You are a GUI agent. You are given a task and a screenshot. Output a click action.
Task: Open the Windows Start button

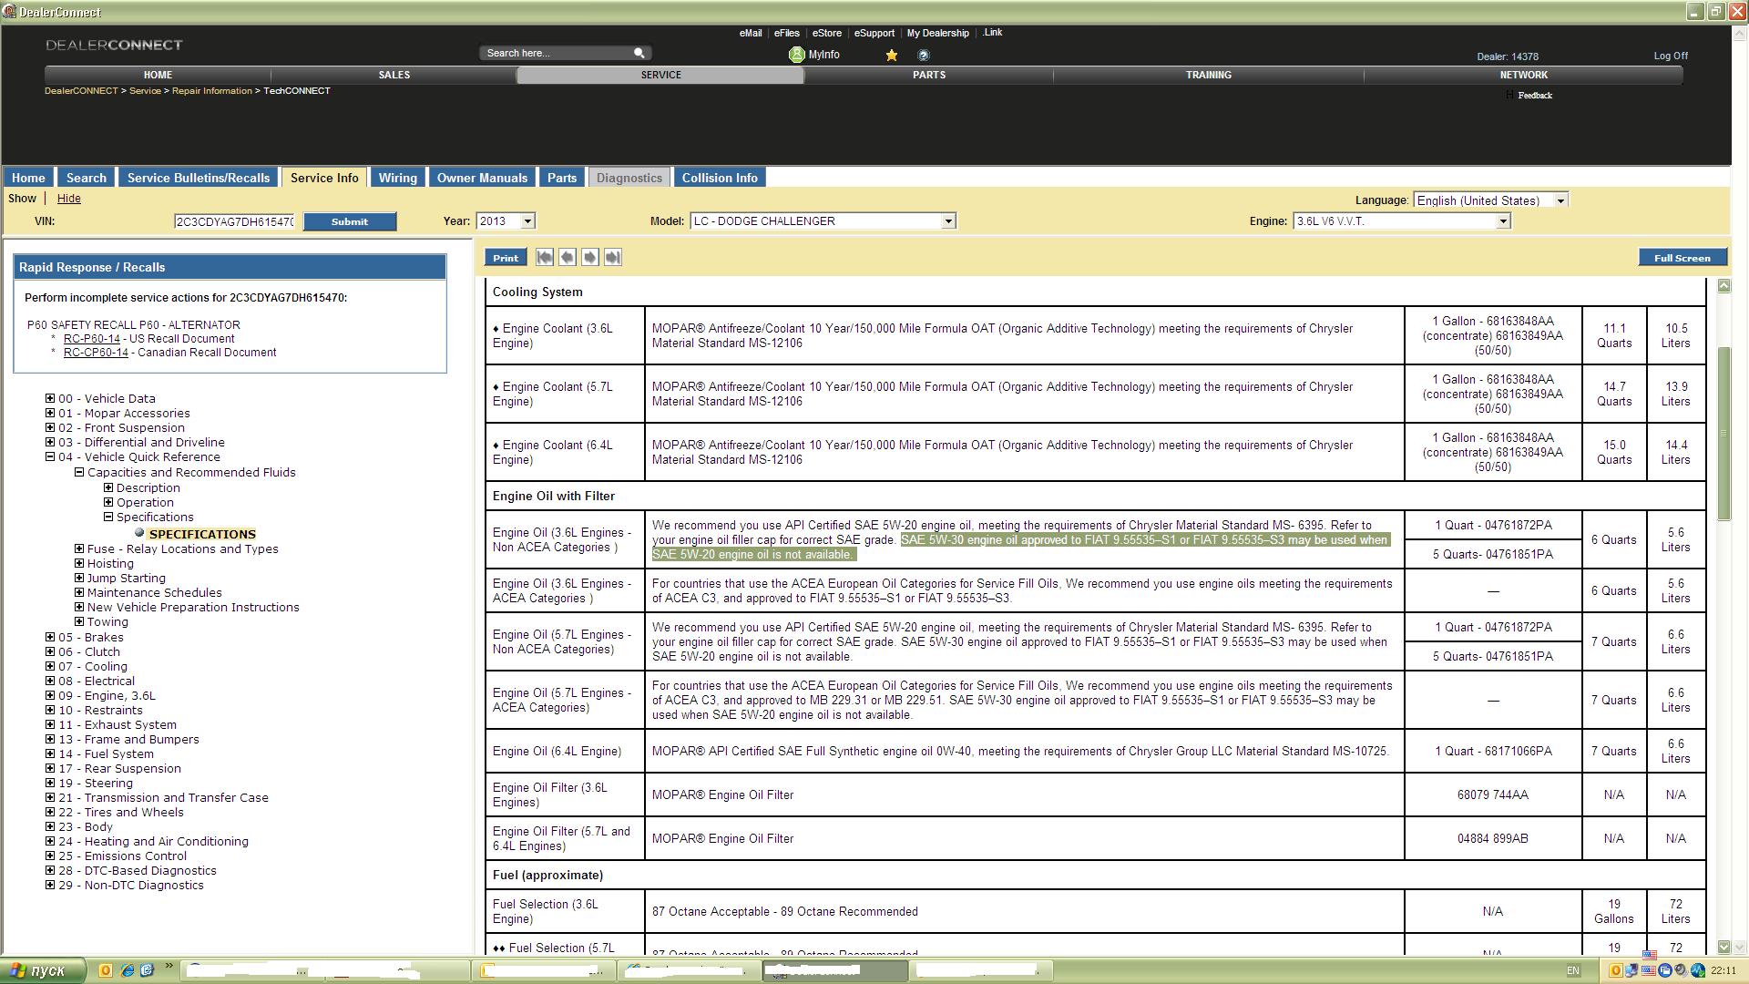(44, 970)
